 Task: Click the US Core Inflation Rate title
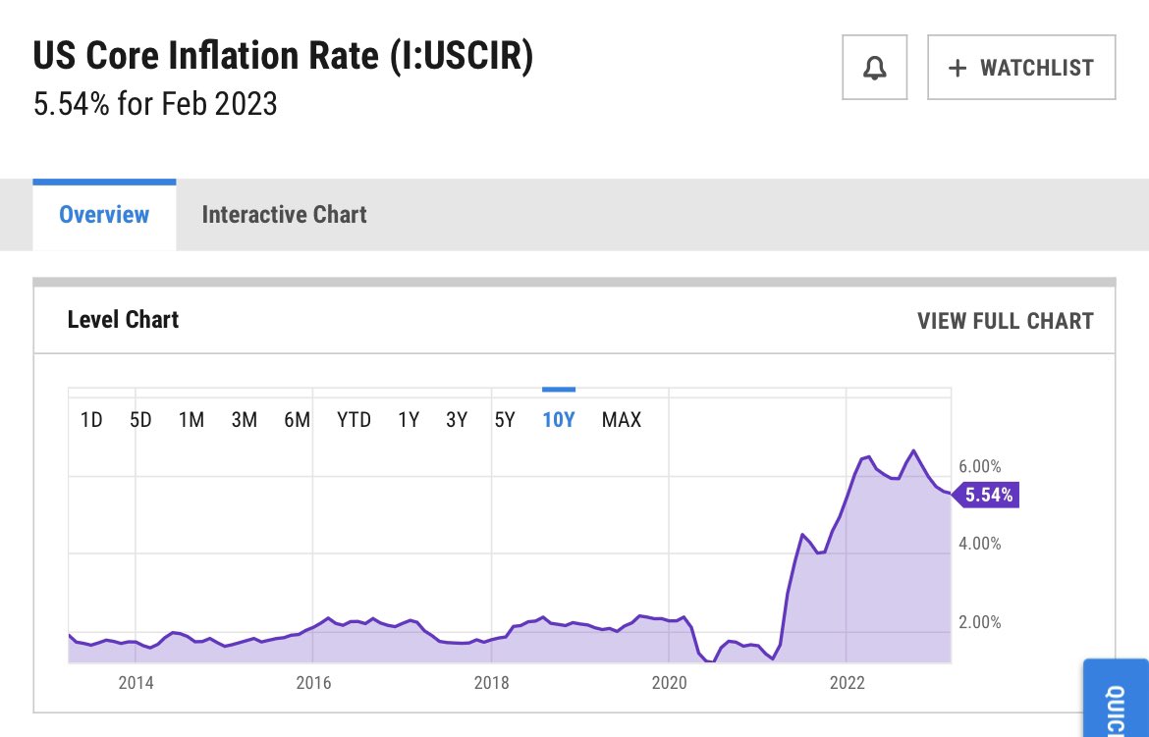point(284,57)
